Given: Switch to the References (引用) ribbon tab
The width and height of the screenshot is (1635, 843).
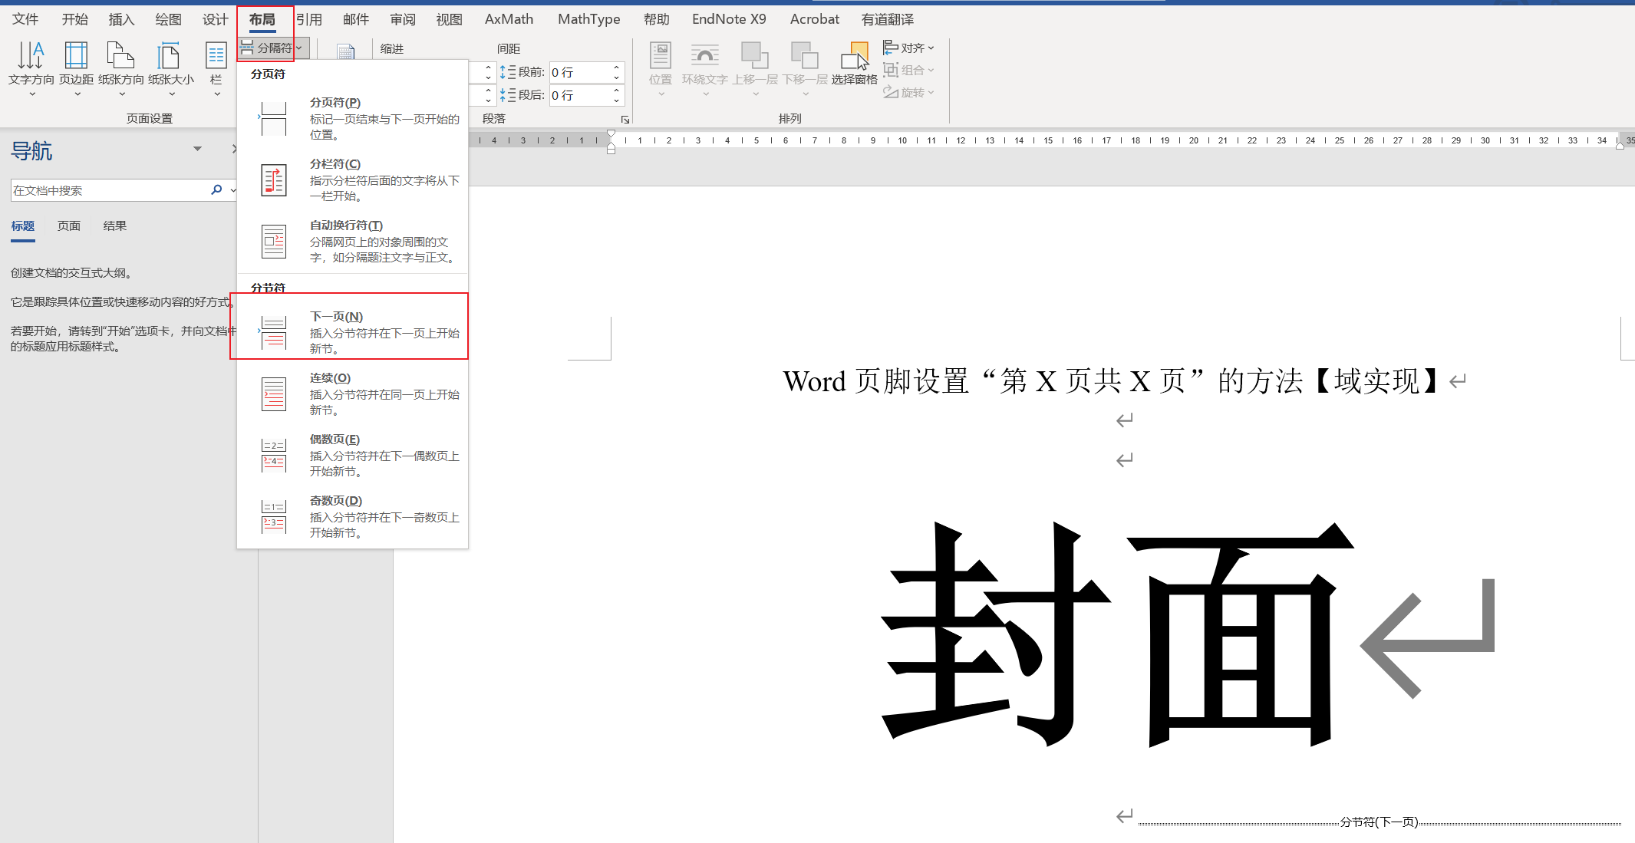Looking at the screenshot, I should click(309, 19).
